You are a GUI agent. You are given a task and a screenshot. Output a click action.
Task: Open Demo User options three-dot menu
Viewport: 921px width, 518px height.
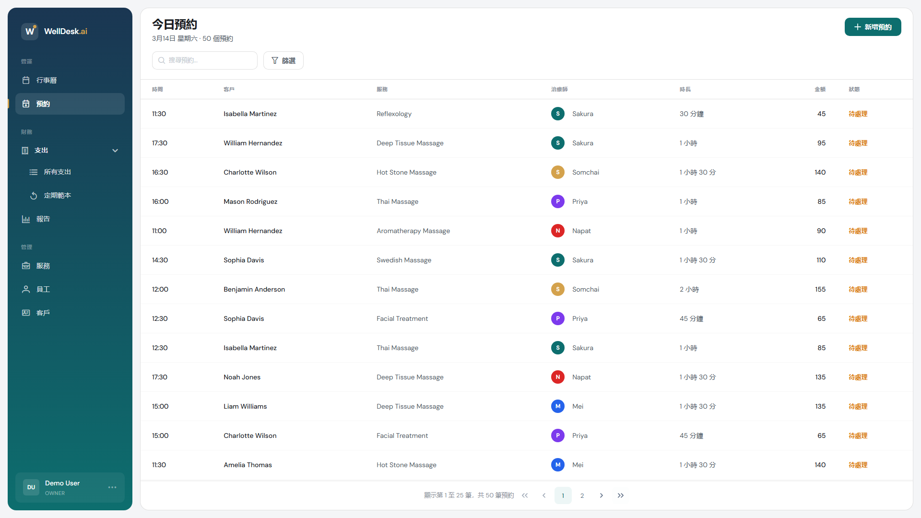(x=112, y=487)
